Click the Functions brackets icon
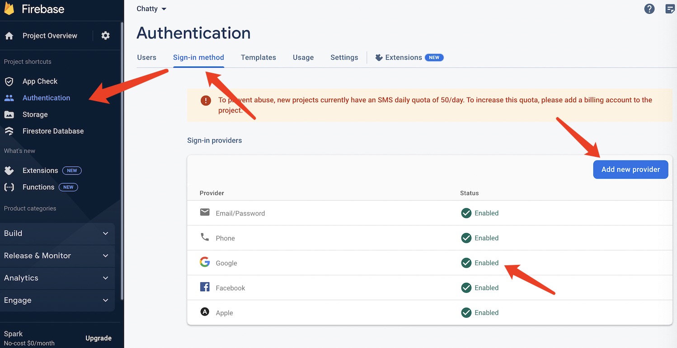This screenshot has height=348, width=677. (9, 187)
